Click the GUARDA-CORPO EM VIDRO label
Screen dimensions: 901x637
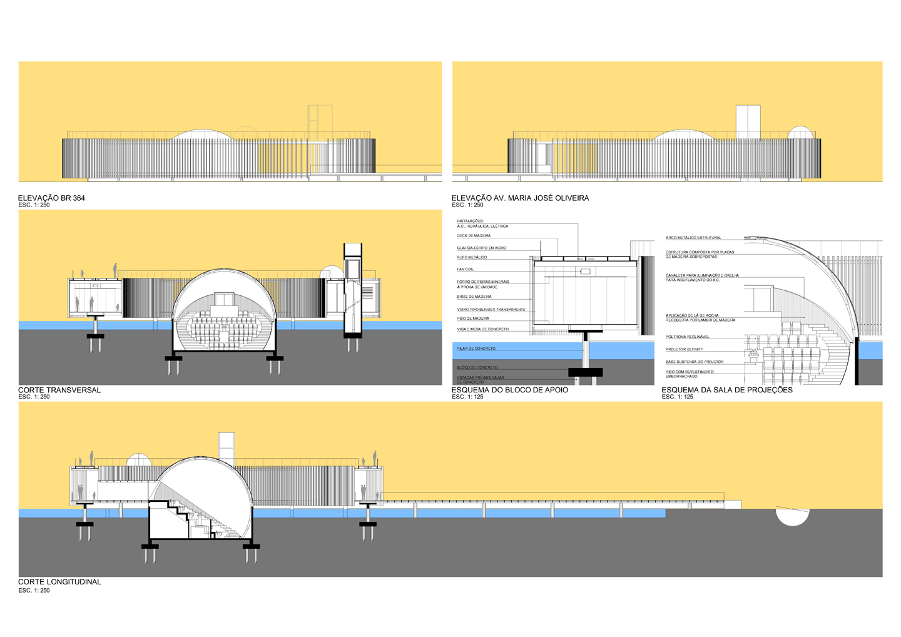(x=481, y=248)
